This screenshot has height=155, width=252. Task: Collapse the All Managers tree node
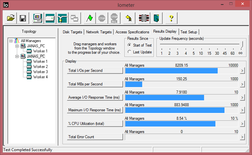coord(11,41)
